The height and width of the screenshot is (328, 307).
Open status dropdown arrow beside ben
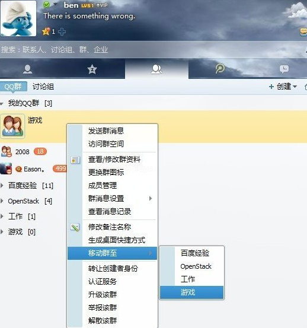55,4
